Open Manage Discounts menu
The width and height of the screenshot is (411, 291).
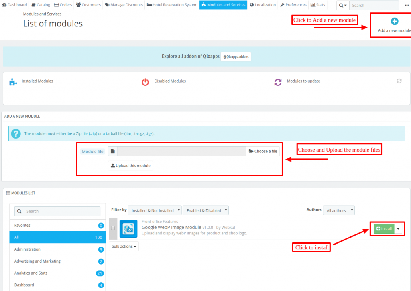[124, 5]
